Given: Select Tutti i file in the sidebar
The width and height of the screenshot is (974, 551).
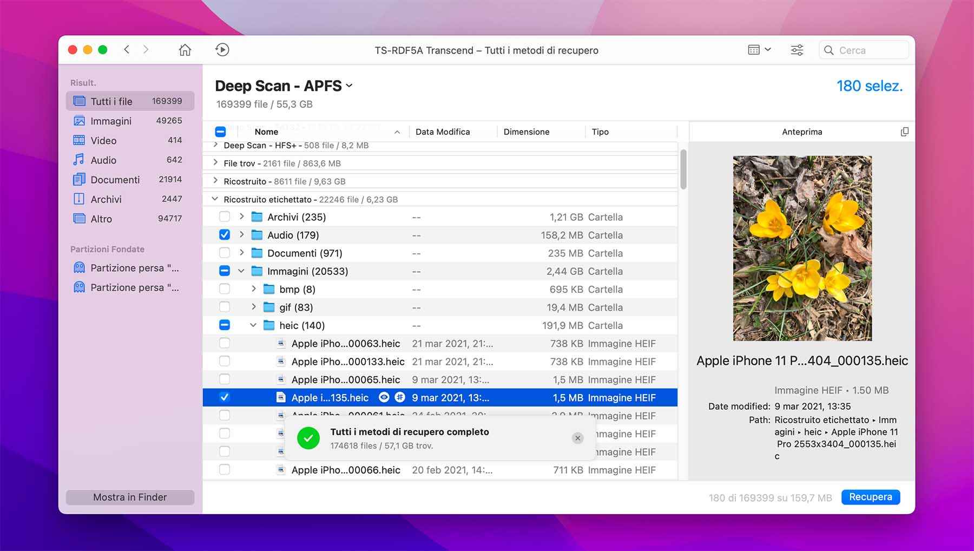Looking at the screenshot, I should (130, 101).
